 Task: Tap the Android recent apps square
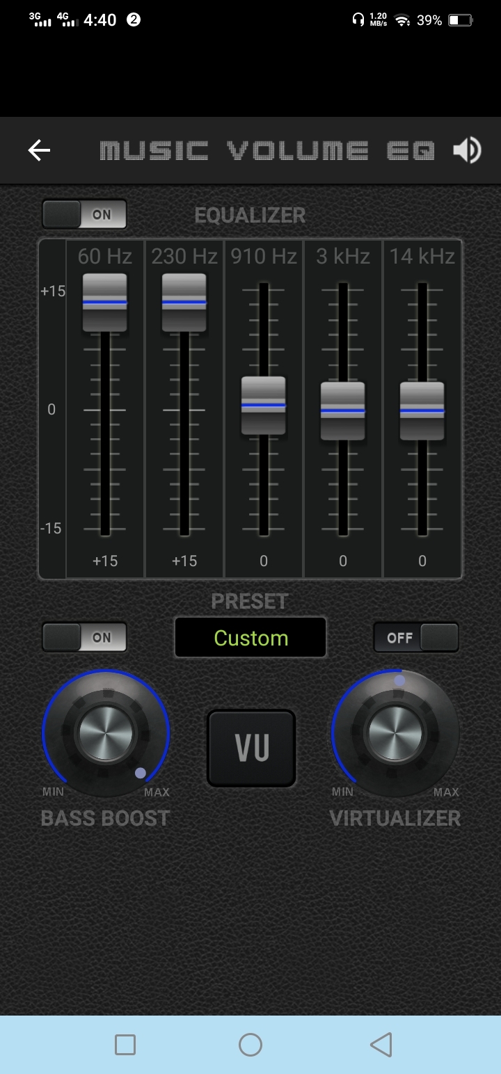125,1044
